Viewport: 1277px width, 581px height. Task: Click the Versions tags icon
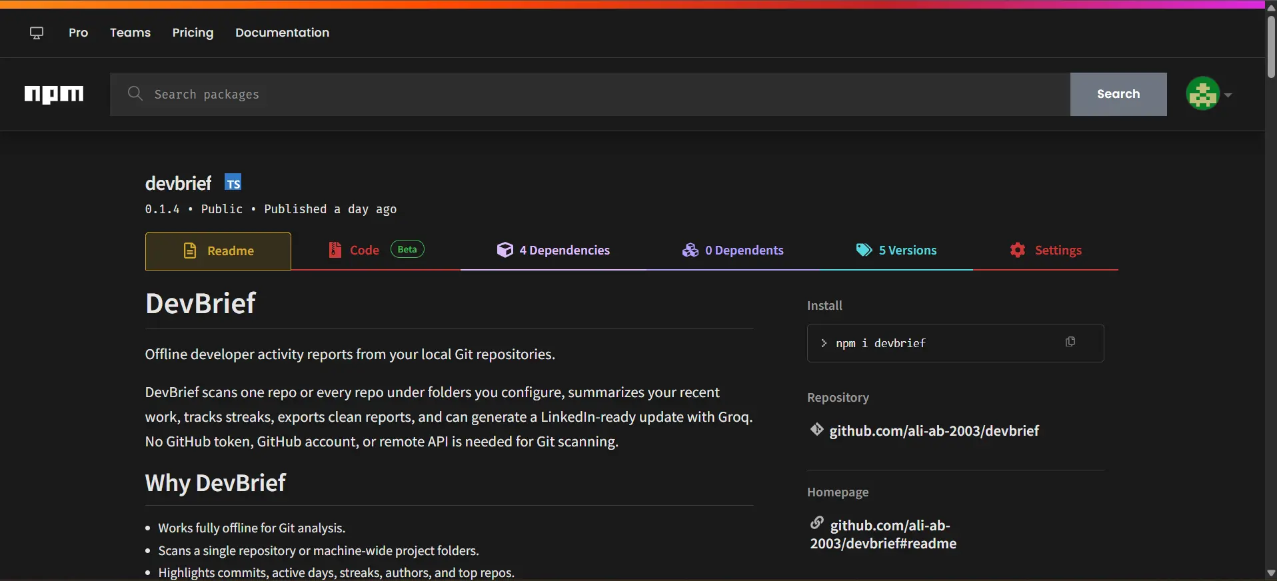click(864, 250)
